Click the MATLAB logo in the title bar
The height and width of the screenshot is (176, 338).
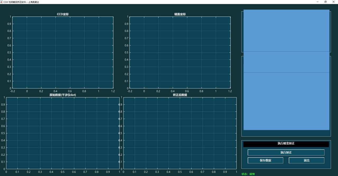click(2, 2)
